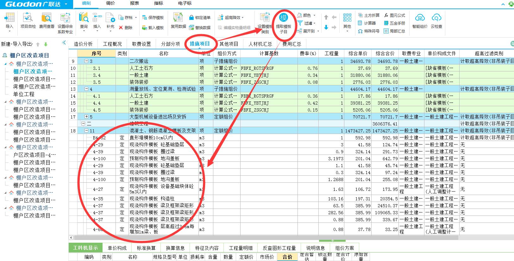Launch 云检查 cloud check
This screenshot has height=261, width=514.
pos(436,21)
